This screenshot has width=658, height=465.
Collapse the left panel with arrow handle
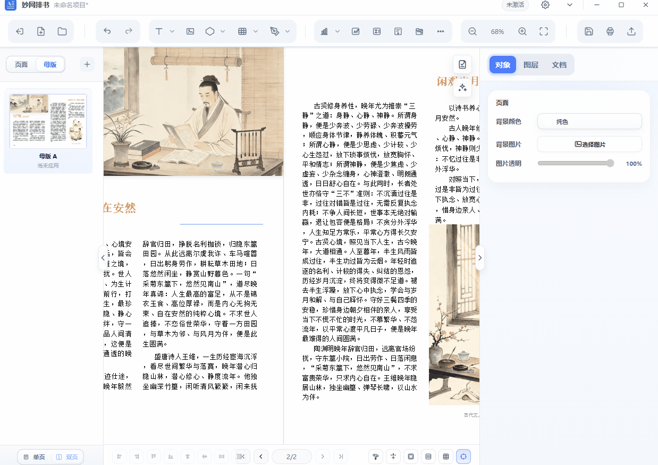(102, 258)
